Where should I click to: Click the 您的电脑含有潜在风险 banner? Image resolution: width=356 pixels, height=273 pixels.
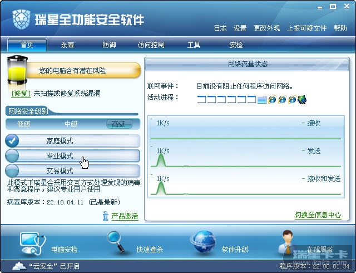click(x=83, y=71)
